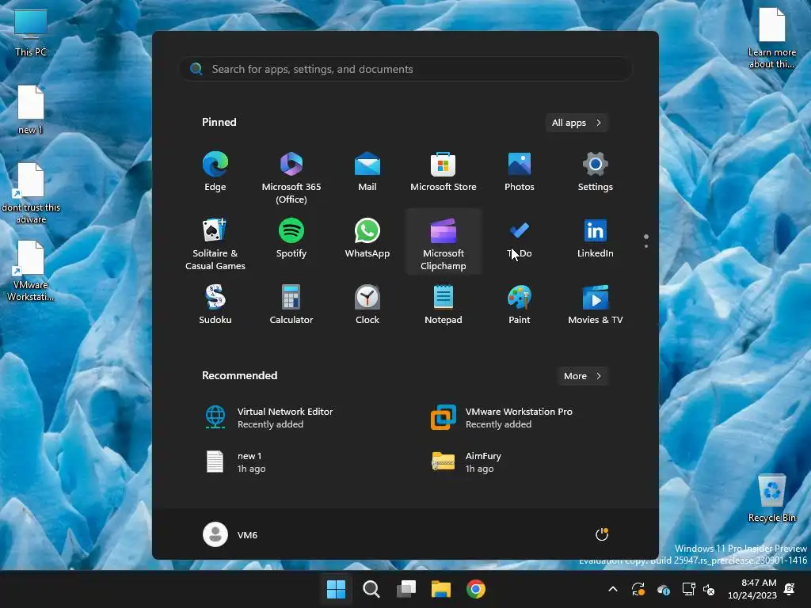
Task: Open VM6 user account menu
Action: [x=230, y=534]
